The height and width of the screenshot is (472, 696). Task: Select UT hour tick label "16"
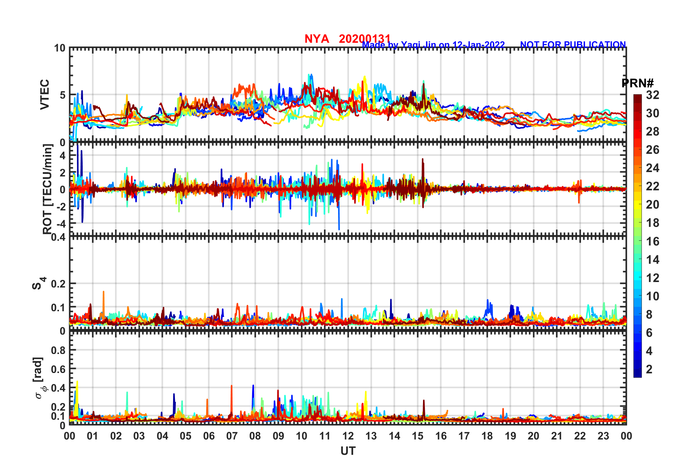(x=441, y=436)
